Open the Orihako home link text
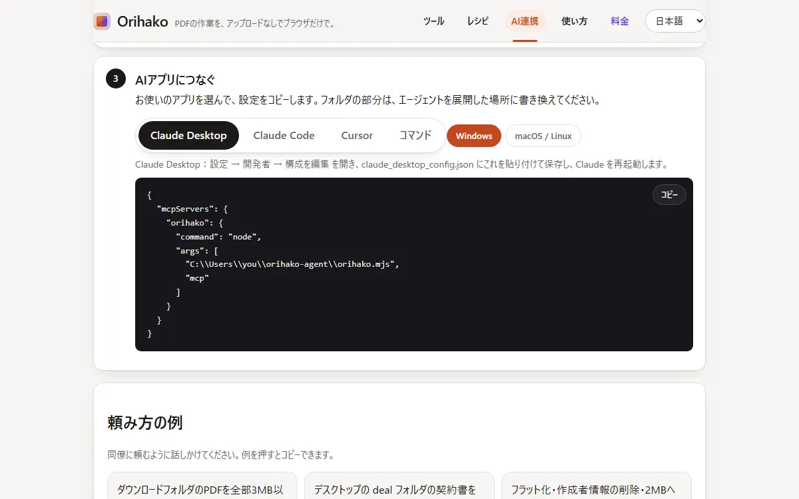Viewport: 799px width, 499px height. [x=142, y=21]
